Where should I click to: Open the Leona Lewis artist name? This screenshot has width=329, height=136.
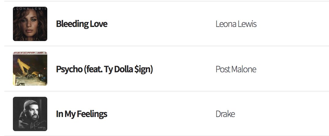236,24
